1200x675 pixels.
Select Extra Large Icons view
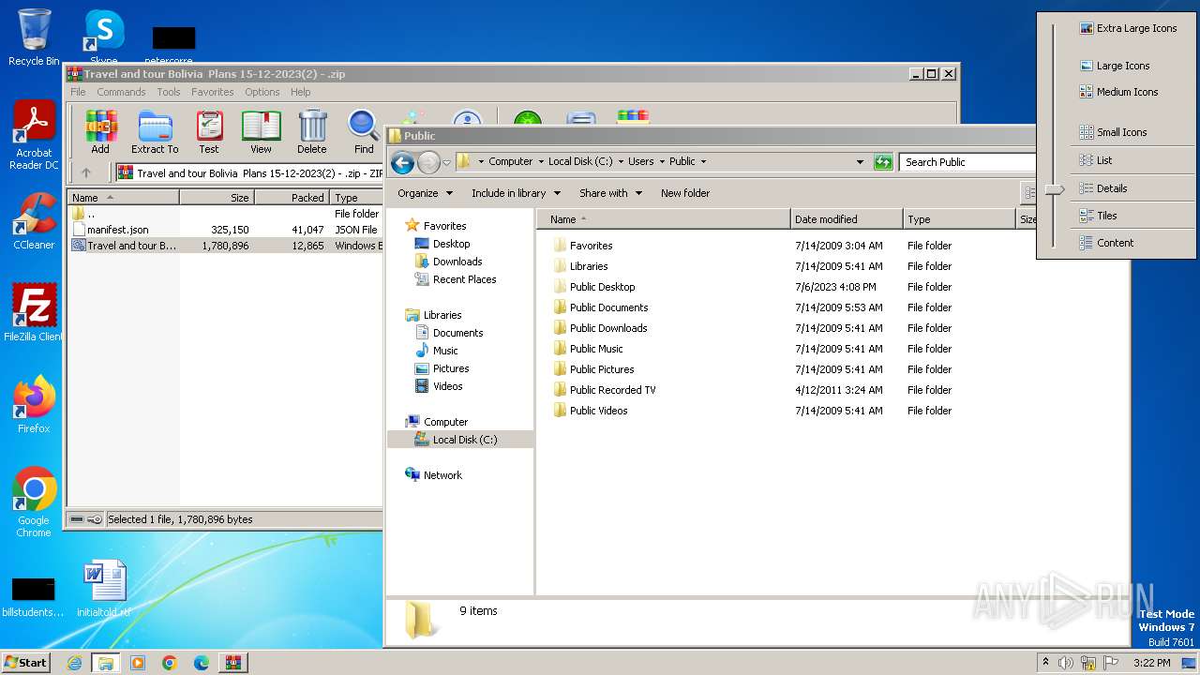tap(1128, 28)
